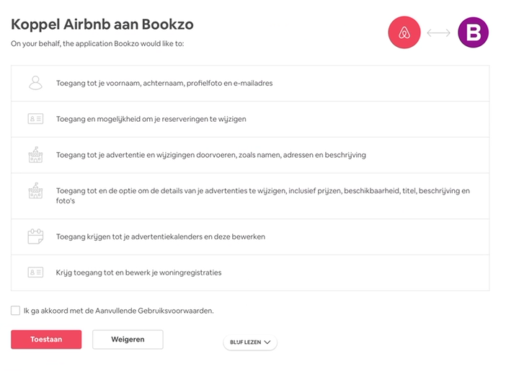Click the two-way arrow between the logos
The width and height of the screenshot is (519, 372).
click(438, 32)
